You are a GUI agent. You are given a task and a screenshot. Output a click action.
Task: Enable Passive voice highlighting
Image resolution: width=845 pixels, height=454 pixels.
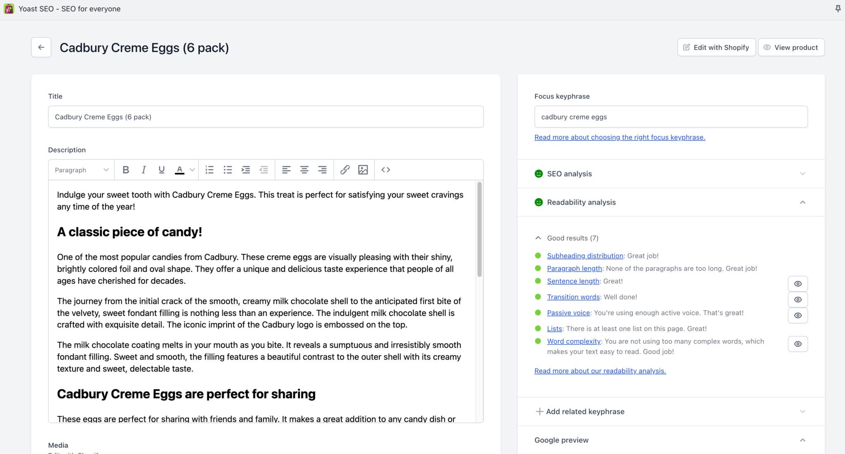pos(798,315)
